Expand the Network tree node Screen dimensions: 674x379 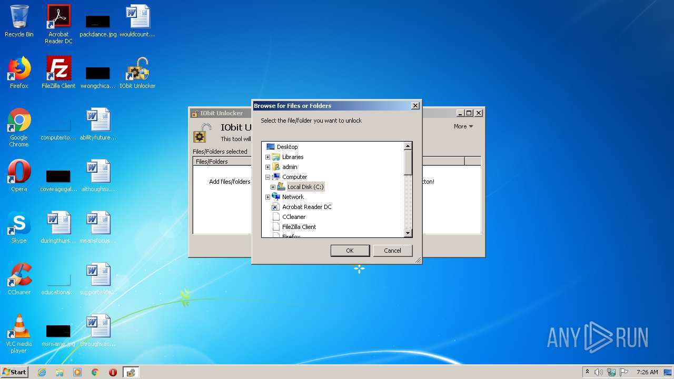click(267, 197)
